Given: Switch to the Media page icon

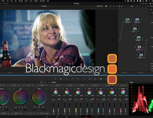Looking at the screenshot, I should click(x=47, y=117).
